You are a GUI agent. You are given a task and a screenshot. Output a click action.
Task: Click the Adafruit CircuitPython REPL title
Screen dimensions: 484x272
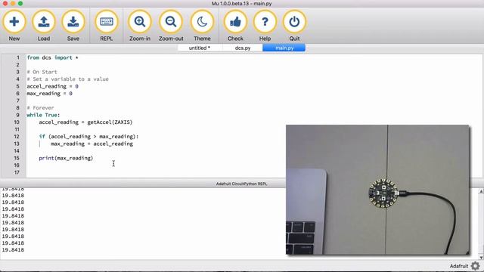click(242, 184)
